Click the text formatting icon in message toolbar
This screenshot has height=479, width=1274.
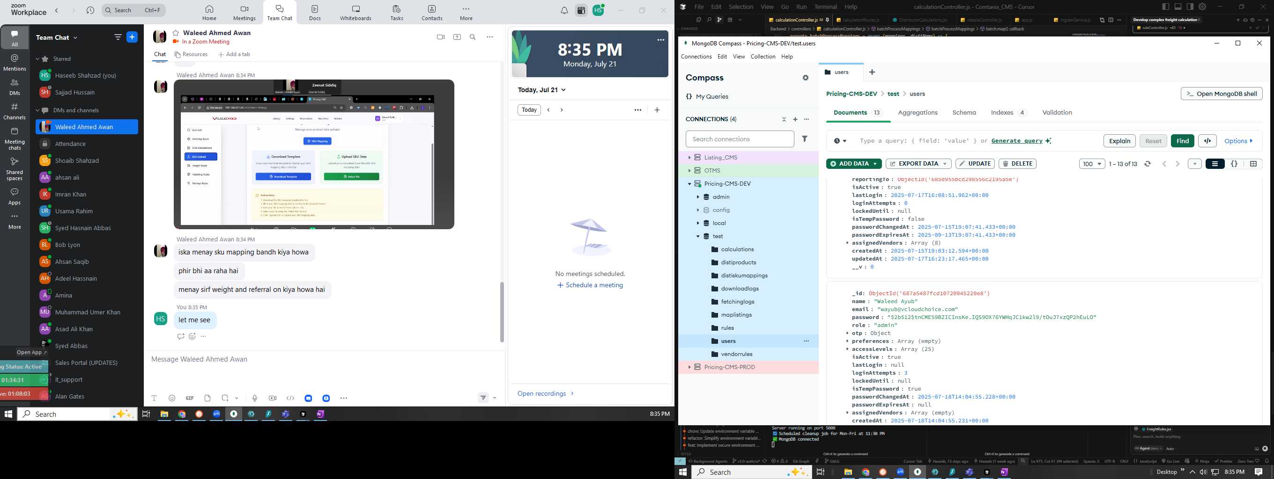click(x=154, y=398)
